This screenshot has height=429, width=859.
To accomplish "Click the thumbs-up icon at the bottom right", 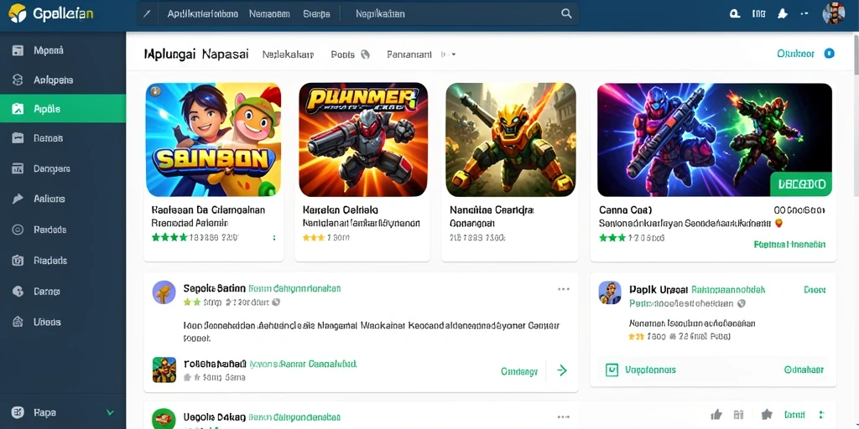I will tap(716, 414).
